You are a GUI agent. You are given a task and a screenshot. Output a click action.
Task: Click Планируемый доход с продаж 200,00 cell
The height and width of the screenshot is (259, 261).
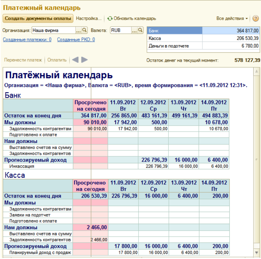click(x=214, y=253)
